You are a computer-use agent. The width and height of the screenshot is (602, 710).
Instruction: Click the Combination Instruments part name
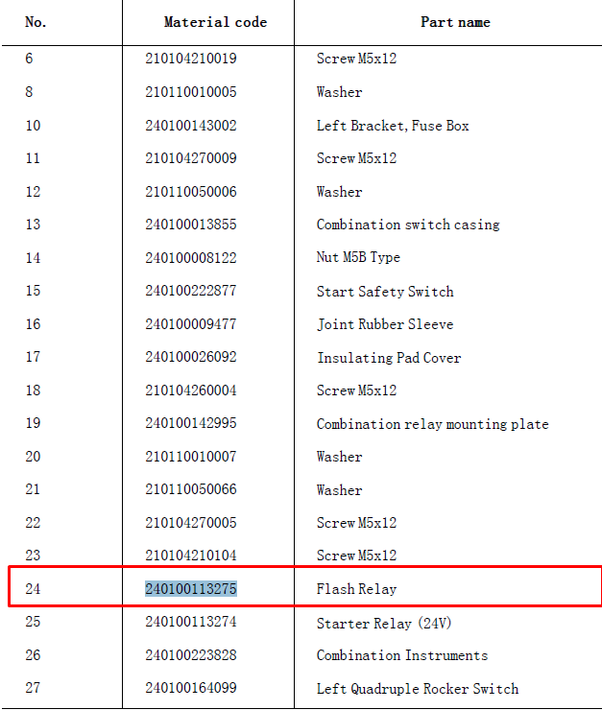(x=402, y=655)
